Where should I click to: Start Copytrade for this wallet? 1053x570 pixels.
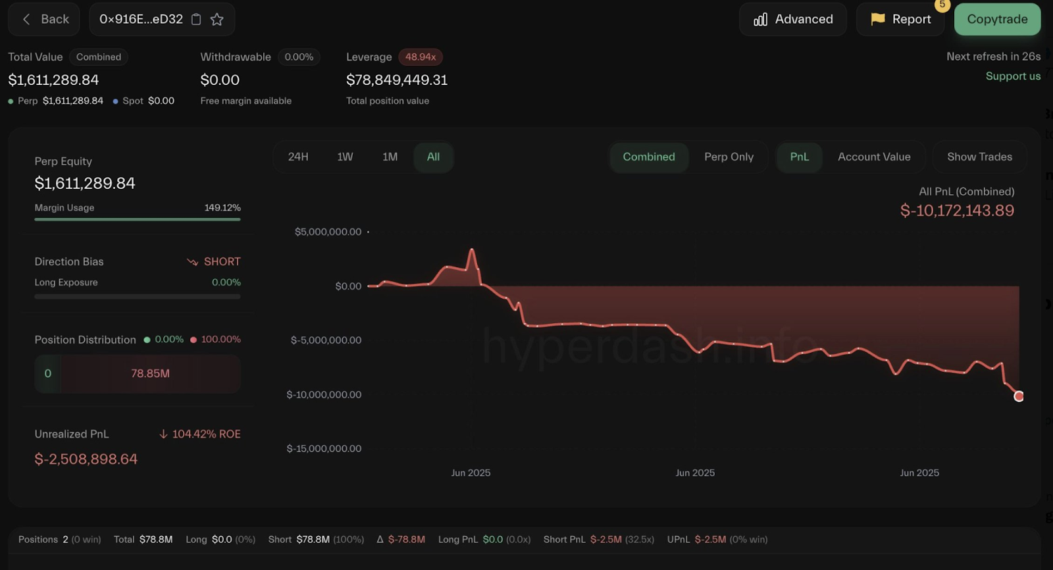click(x=997, y=19)
